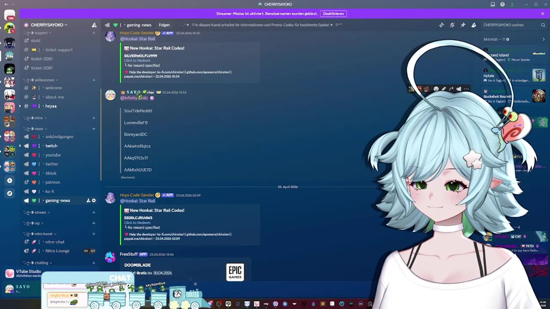Add reaction via message hover emoji icon
Viewport: 550px width, 309px height.
[x=436, y=89]
